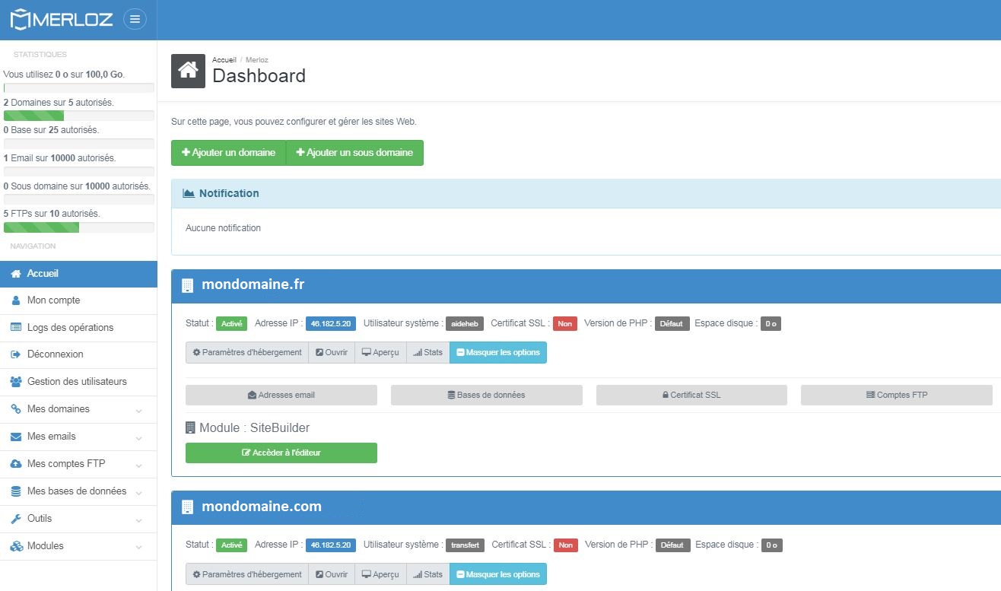Go to Mon compte in sidebar
This screenshot has width=1001, height=591.
tap(53, 300)
